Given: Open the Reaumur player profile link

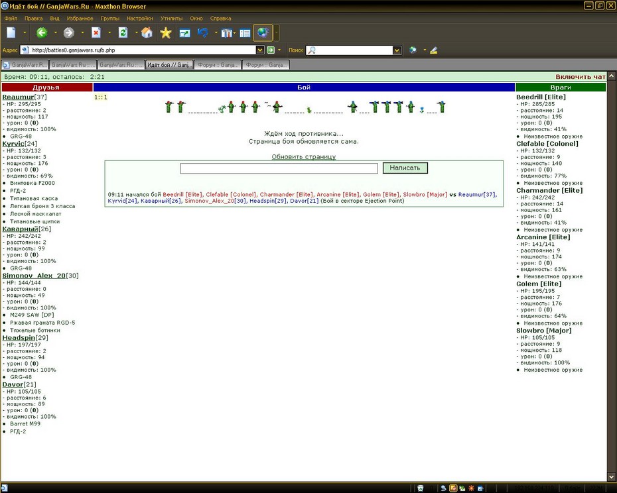Looking at the screenshot, I should tap(18, 97).
